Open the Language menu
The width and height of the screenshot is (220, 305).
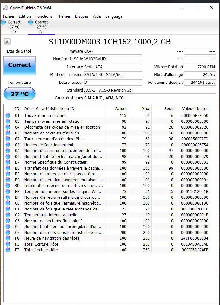[114, 16]
